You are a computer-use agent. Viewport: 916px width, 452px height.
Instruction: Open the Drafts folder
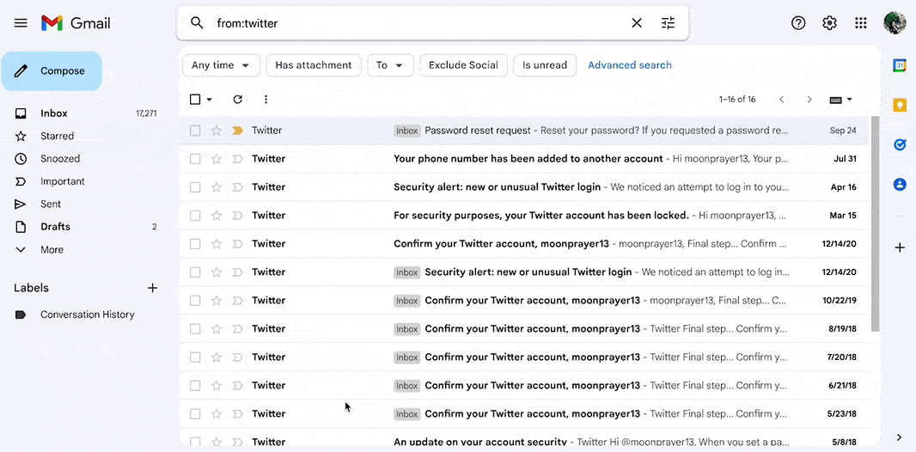point(55,227)
